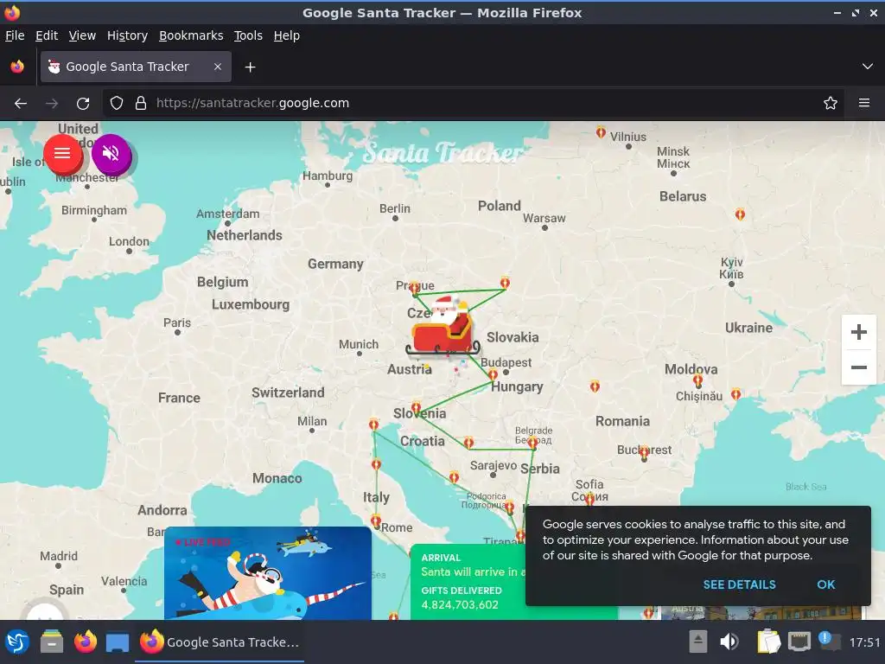The height and width of the screenshot is (664, 885).
Task: Click the Warsaw city label
Action: click(x=544, y=218)
